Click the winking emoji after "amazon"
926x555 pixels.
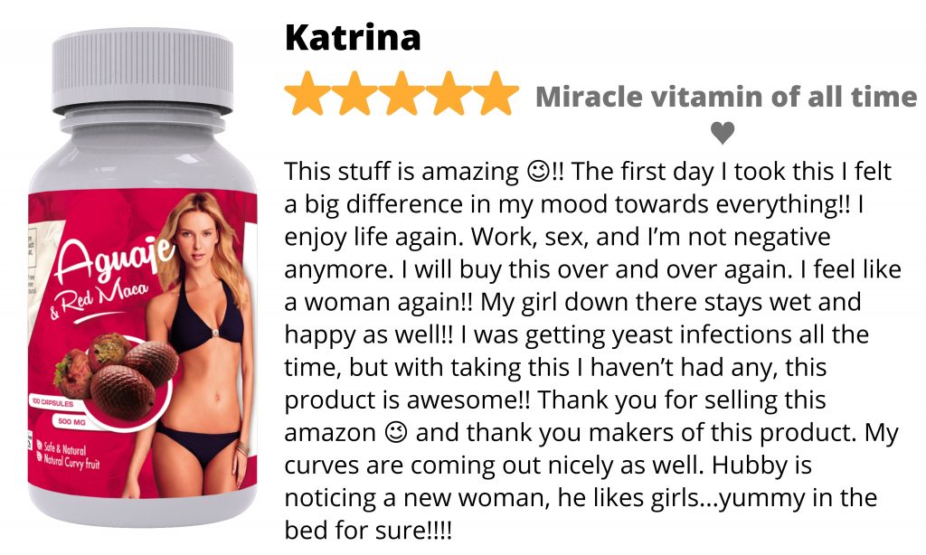[x=396, y=433]
